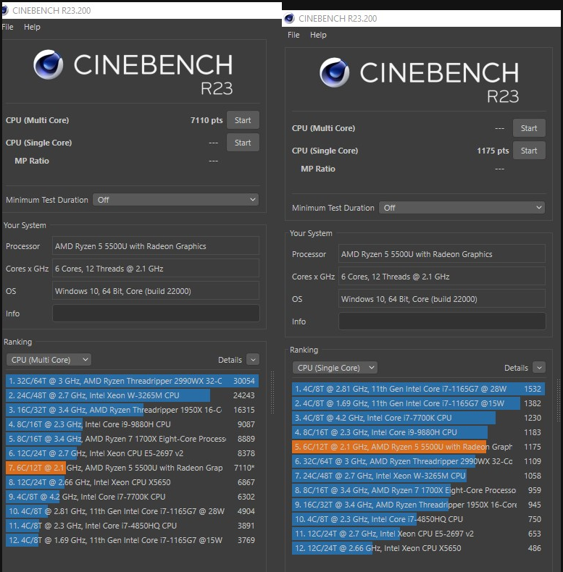Open the CPU (Single Core) ranking dropdown

coord(335,368)
